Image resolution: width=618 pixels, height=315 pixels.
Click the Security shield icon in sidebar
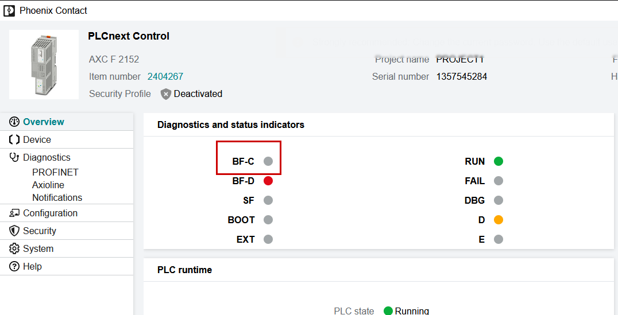pyautogui.click(x=14, y=231)
